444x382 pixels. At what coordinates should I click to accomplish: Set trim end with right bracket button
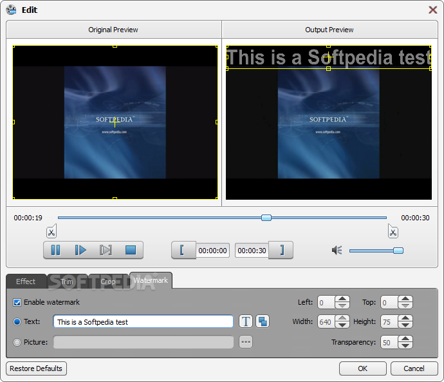[281, 250]
